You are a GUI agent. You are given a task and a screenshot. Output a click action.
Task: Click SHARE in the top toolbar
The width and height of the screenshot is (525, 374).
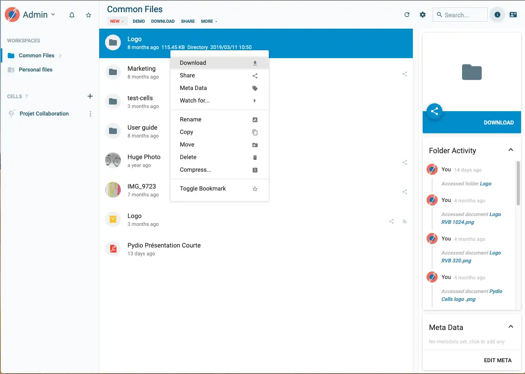[188, 21]
